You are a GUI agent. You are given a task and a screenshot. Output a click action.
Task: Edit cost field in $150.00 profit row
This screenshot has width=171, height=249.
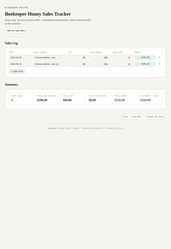79,58
